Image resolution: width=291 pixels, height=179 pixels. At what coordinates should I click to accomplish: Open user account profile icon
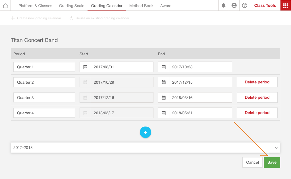(234, 6)
